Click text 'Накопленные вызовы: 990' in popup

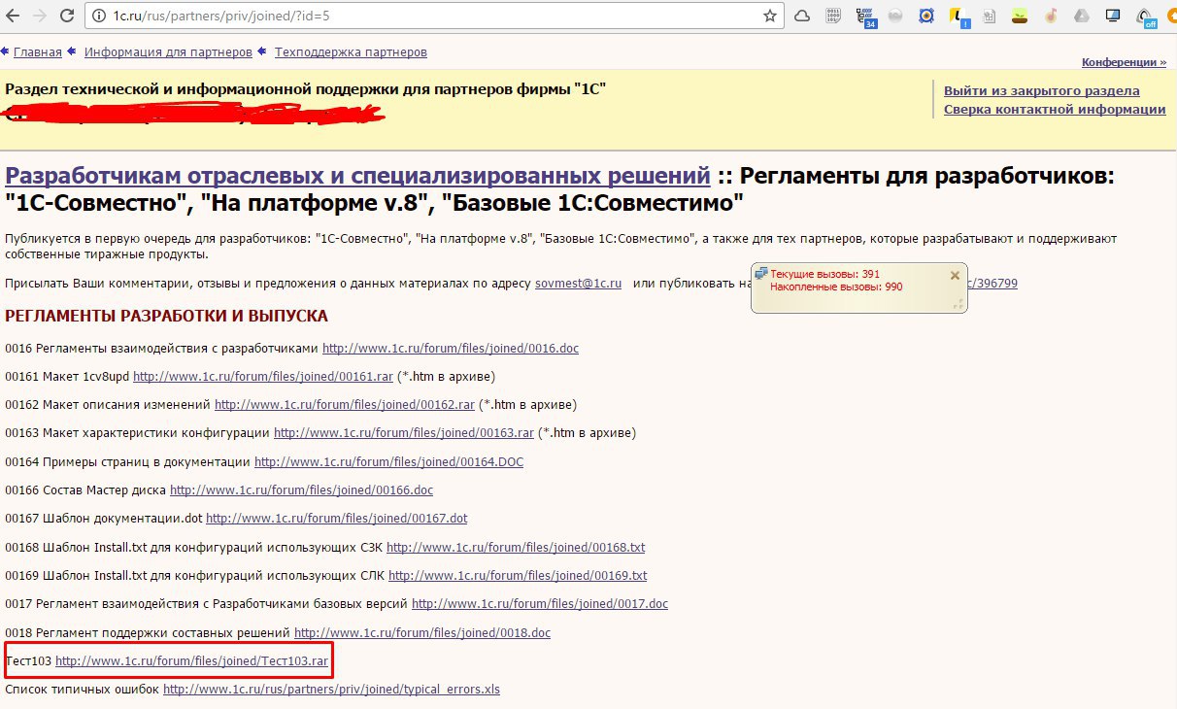(x=836, y=287)
